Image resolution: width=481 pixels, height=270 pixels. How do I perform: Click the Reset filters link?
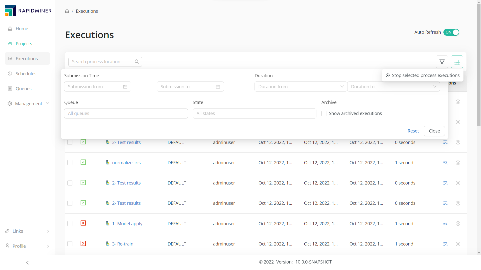413,131
